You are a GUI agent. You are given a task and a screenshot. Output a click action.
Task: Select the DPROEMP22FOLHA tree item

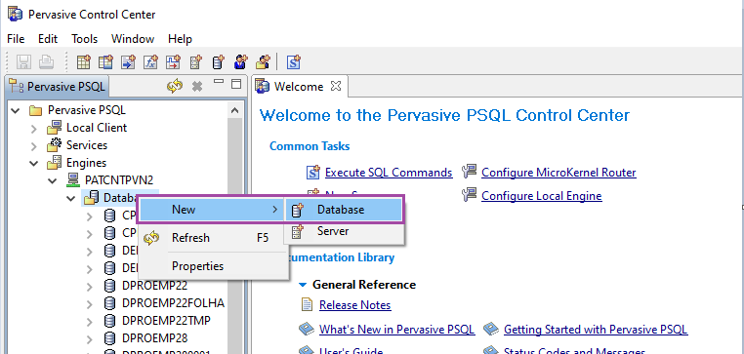pos(173,303)
